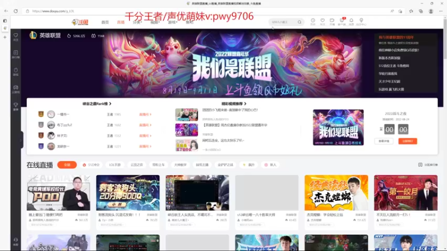Select the S12冲分 filter tab
Viewport: 447px width, 251px height.
[91, 165]
